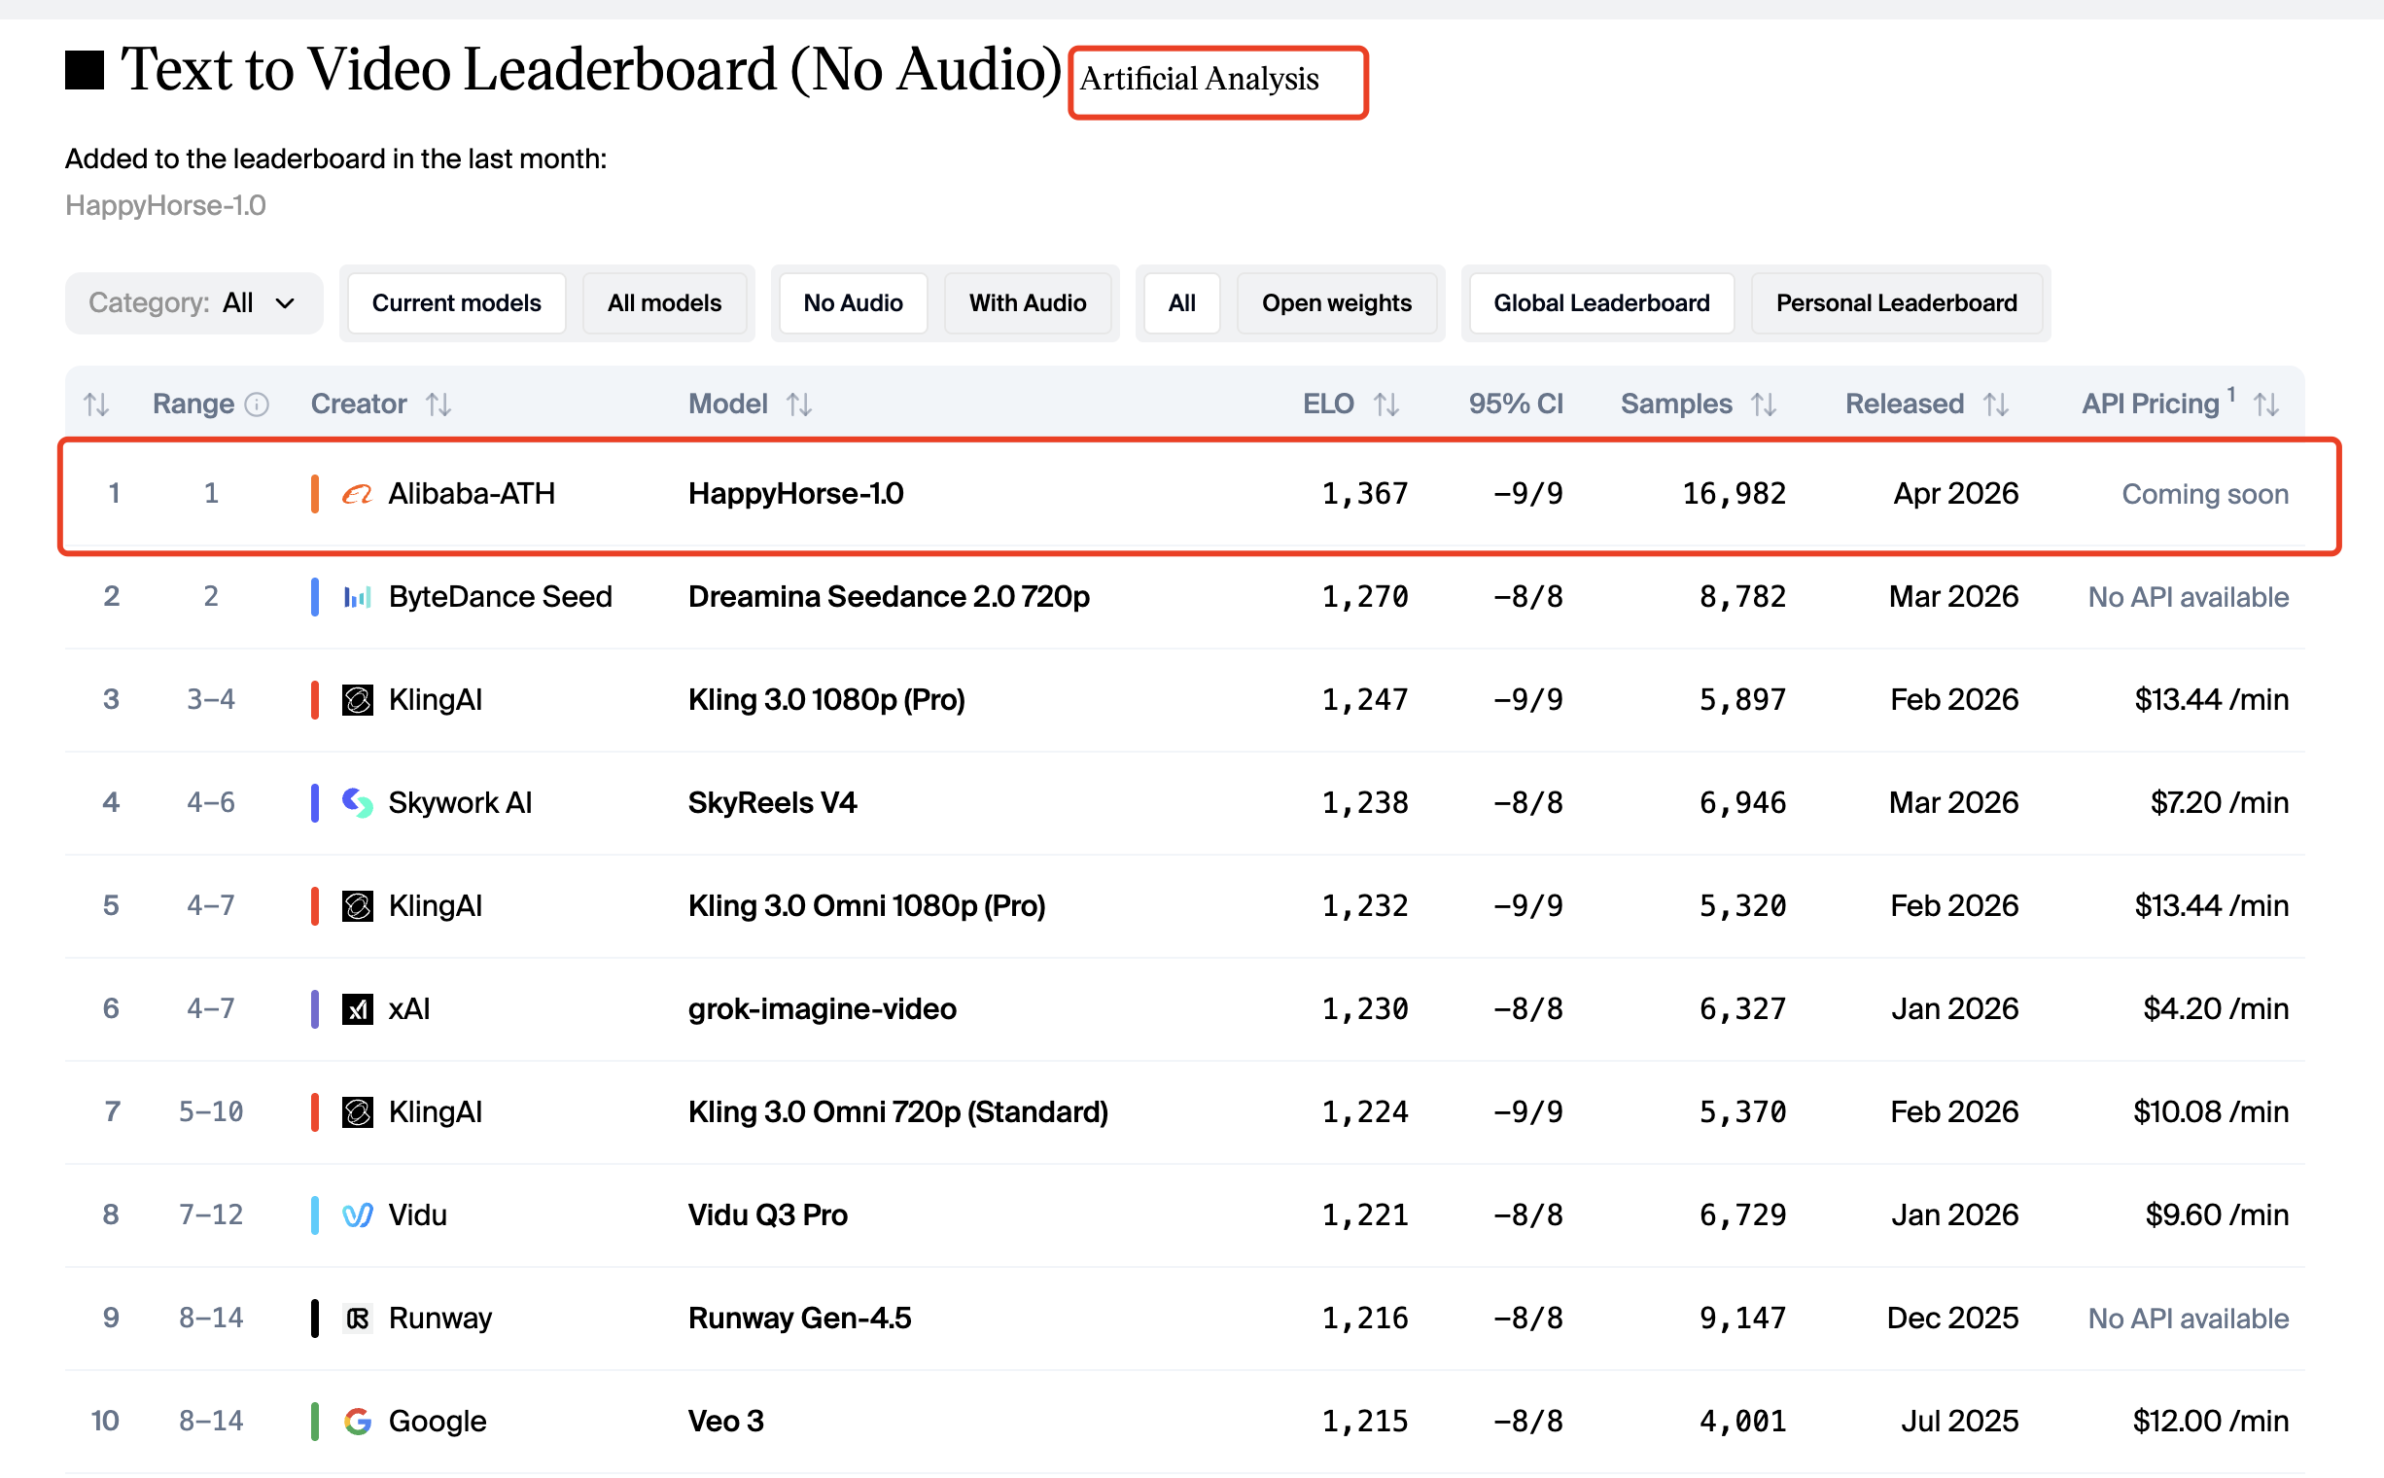The height and width of the screenshot is (1478, 2384).
Task: Select the Current models filter
Action: (456, 303)
